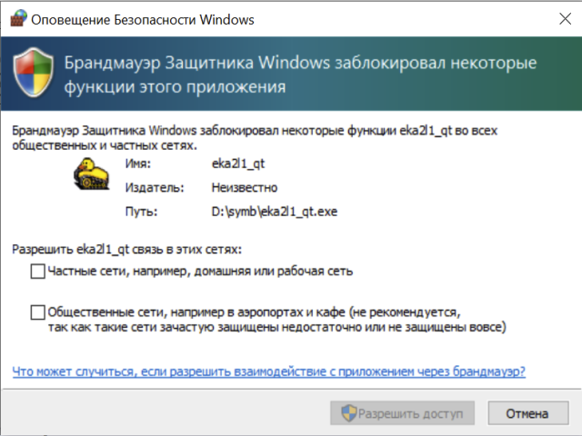Click the title Оповещение Безопасности Windows
This screenshot has height=436, width=582.
click(143, 20)
